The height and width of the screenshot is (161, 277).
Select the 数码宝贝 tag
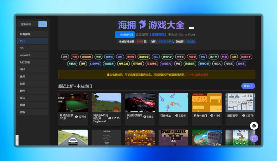(190, 64)
